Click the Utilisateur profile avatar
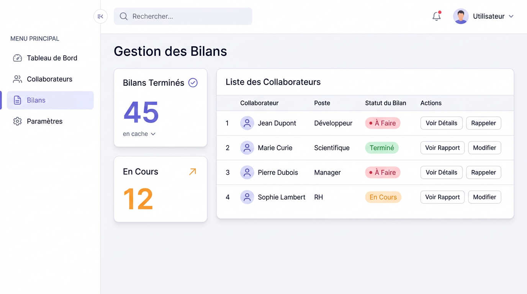Viewport: 527px width, 294px height. click(461, 16)
